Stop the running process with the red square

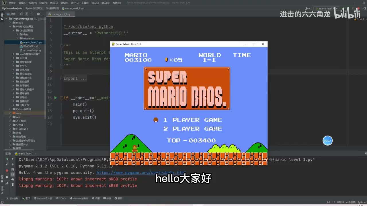(7, 170)
